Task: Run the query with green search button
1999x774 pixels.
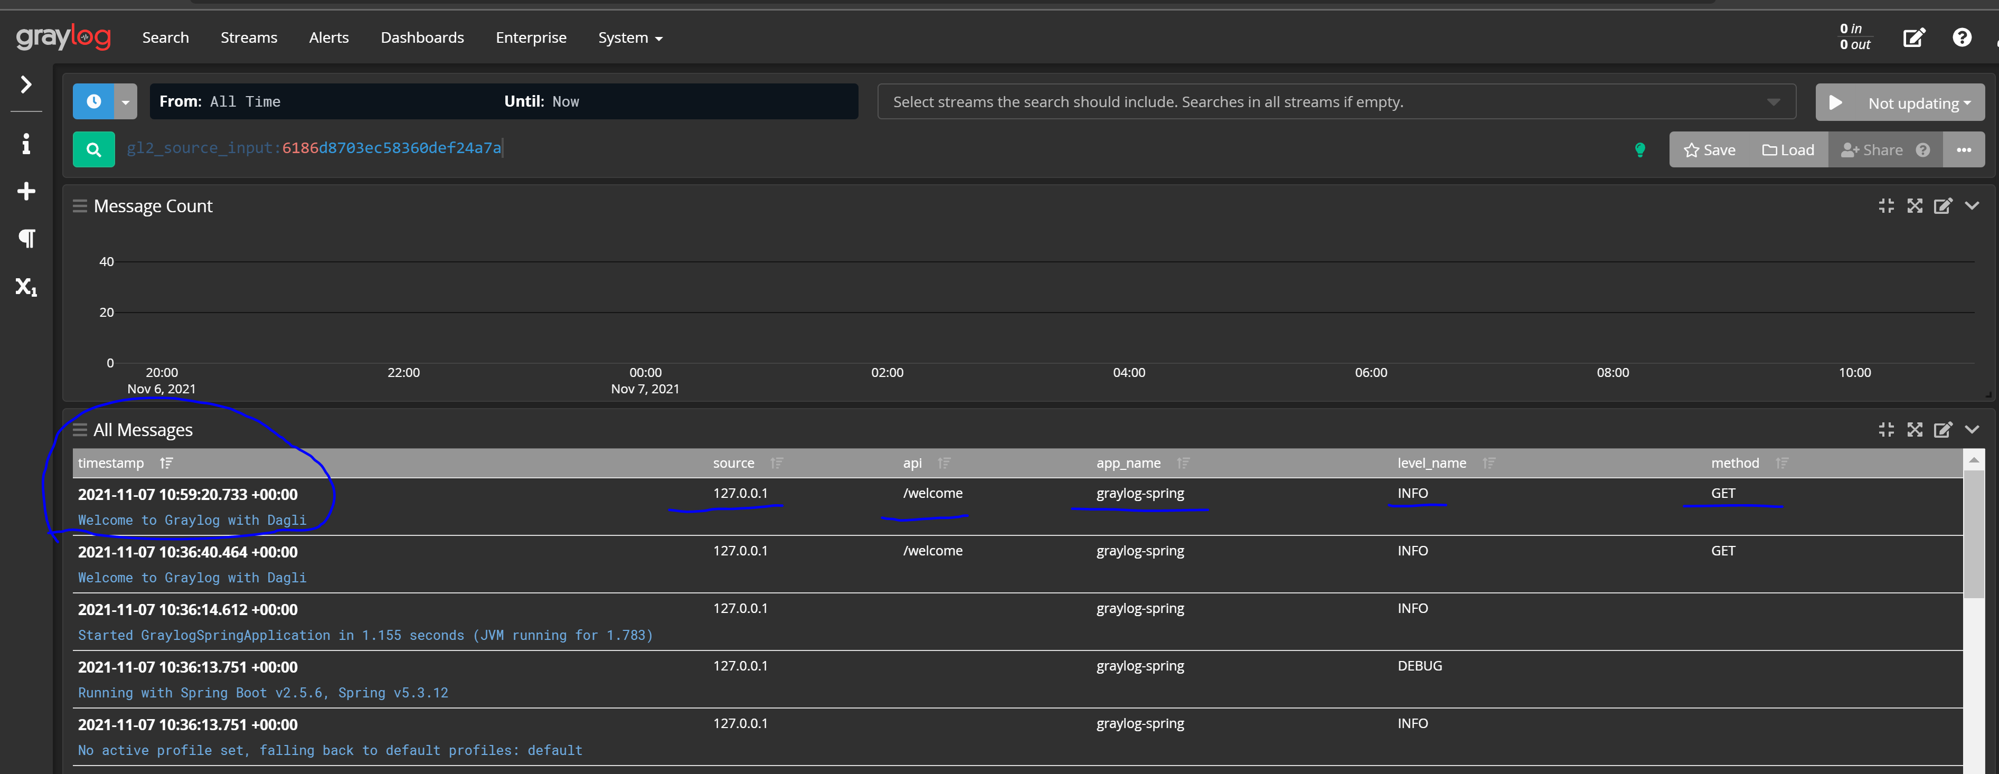Action: pyautogui.click(x=93, y=149)
